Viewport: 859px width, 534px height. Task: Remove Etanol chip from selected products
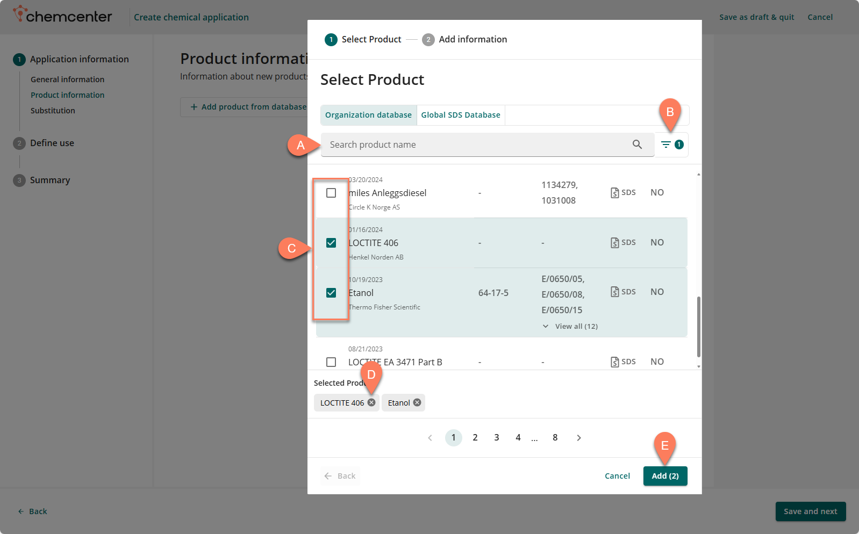tap(417, 403)
